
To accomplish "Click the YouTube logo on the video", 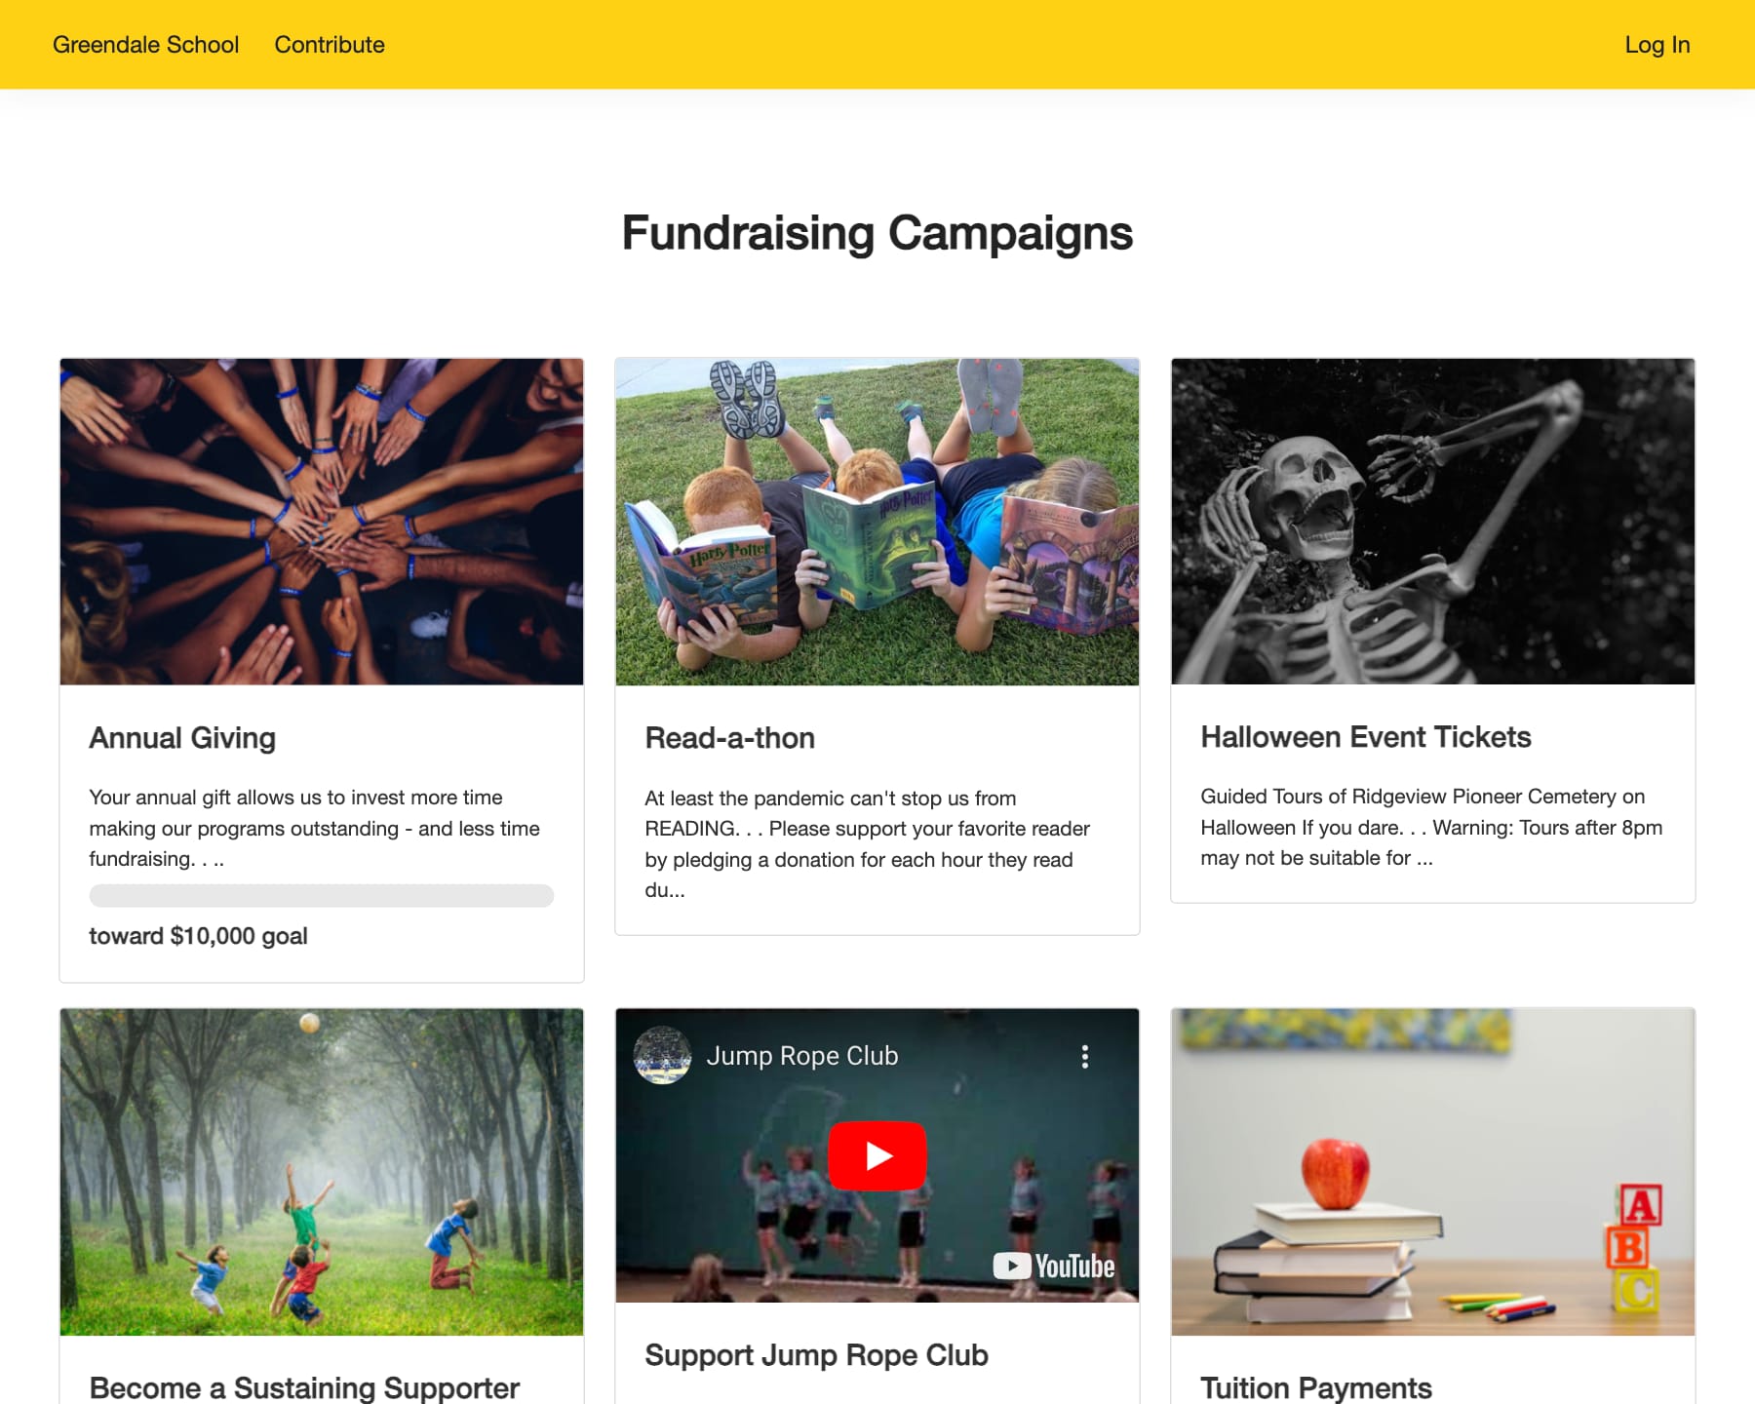I will click(1054, 1266).
